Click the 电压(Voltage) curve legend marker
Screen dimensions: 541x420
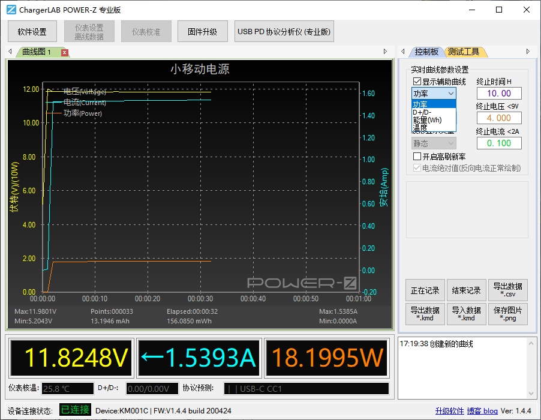click(58, 92)
